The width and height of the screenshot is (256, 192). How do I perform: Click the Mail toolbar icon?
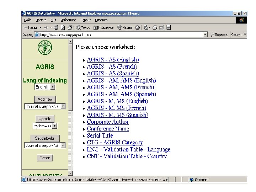(x=146, y=27)
